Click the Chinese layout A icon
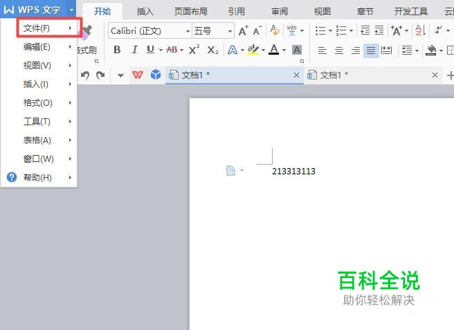Viewport: 454px width, 330px height. coord(397,30)
